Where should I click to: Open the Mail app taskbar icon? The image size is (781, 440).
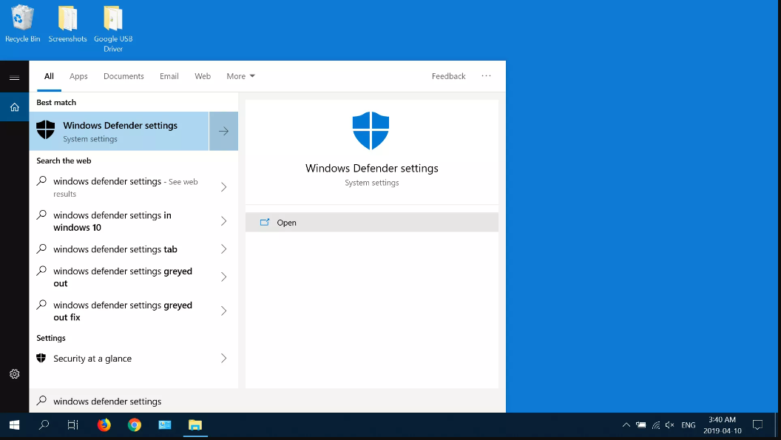click(165, 425)
